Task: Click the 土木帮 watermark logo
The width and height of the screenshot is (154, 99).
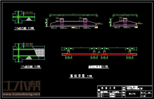Action: [21, 86]
